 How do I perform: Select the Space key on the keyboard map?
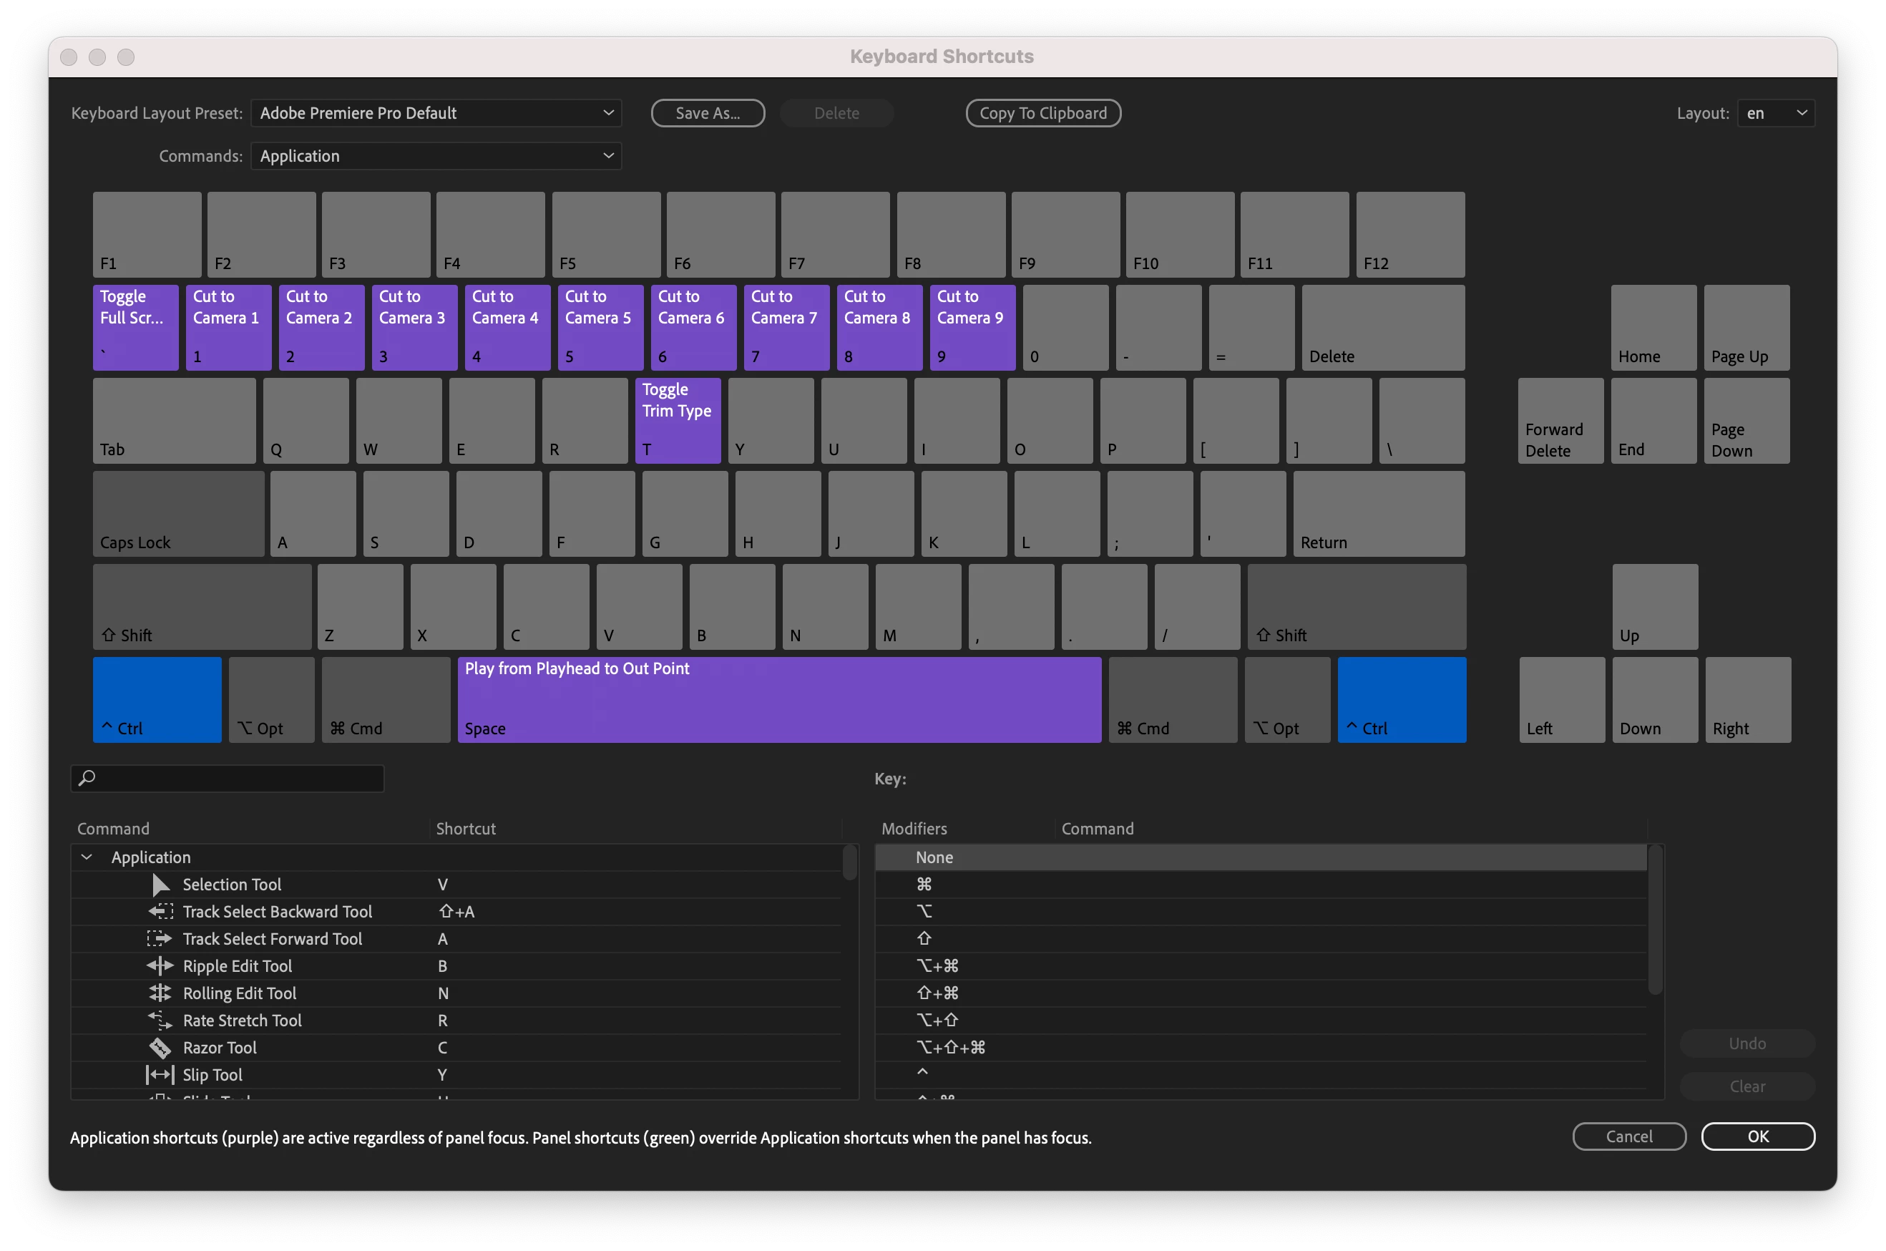click(779, 700)
